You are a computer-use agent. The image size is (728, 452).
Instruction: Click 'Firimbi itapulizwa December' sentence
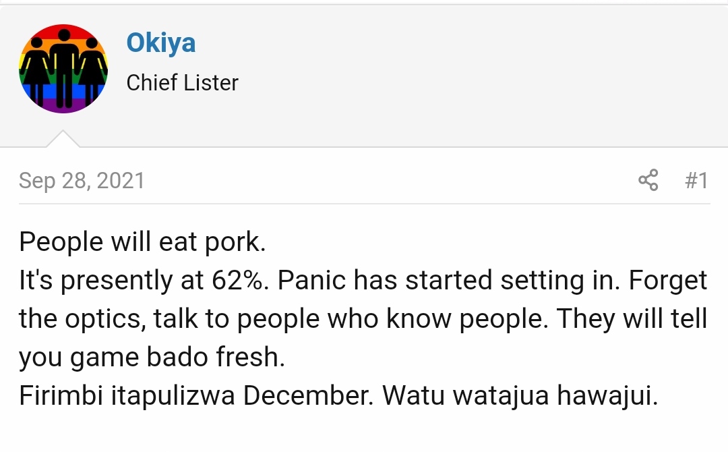196,396
